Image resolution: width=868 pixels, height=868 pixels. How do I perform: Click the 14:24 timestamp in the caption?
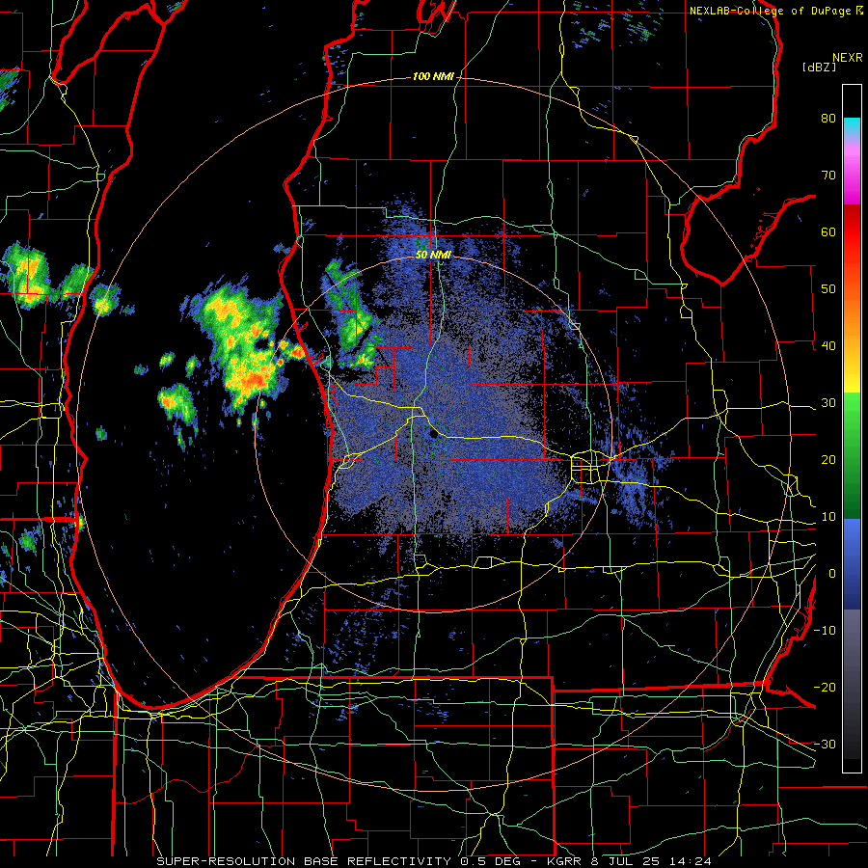click(x=692, y=861)
